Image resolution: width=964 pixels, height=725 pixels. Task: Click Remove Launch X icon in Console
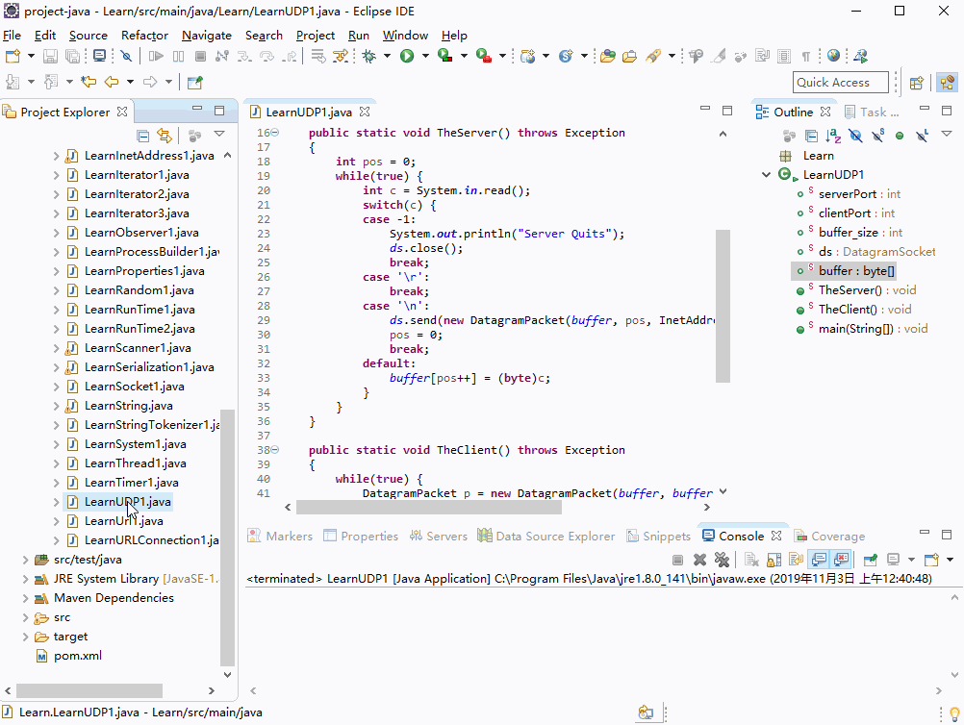tap(699, 560)
